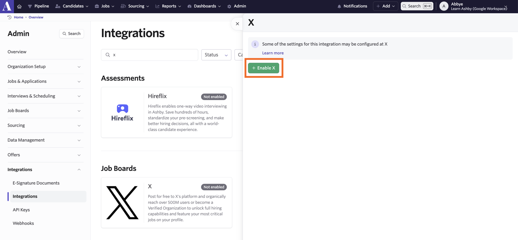518x240 pixels.
Task: Click the history icon in breadcrumb
Action: 9,17
